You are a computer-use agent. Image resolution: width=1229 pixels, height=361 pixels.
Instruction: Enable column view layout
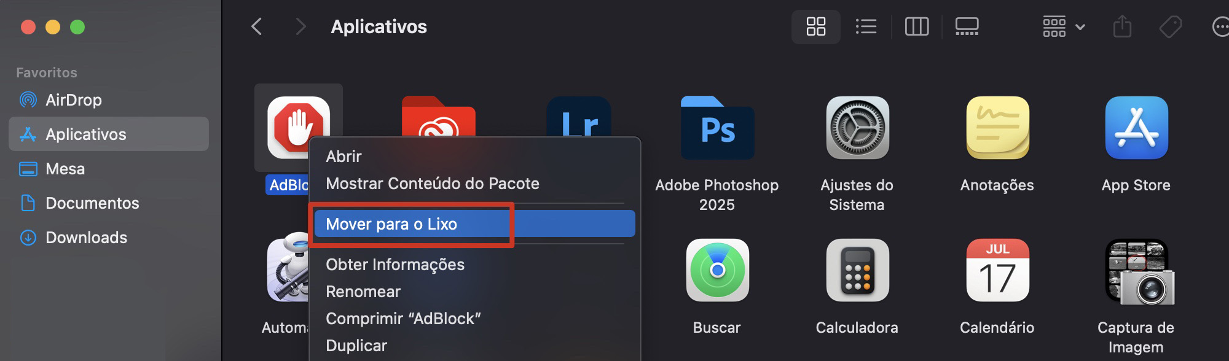point(916,26)
